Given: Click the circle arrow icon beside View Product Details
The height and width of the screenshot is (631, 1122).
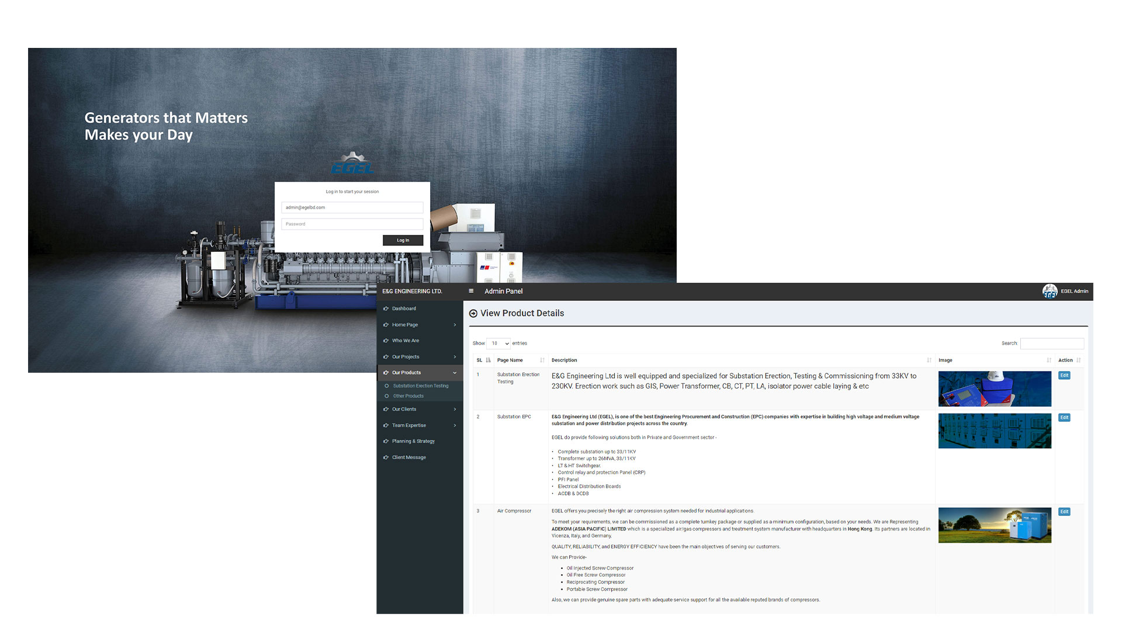Looking at the screenshot, I should pos(473,314).
